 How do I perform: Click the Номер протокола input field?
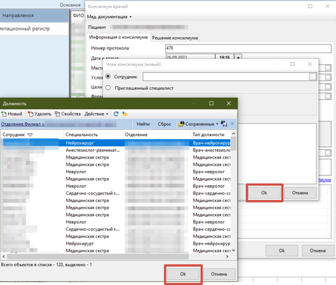(248, 48)
